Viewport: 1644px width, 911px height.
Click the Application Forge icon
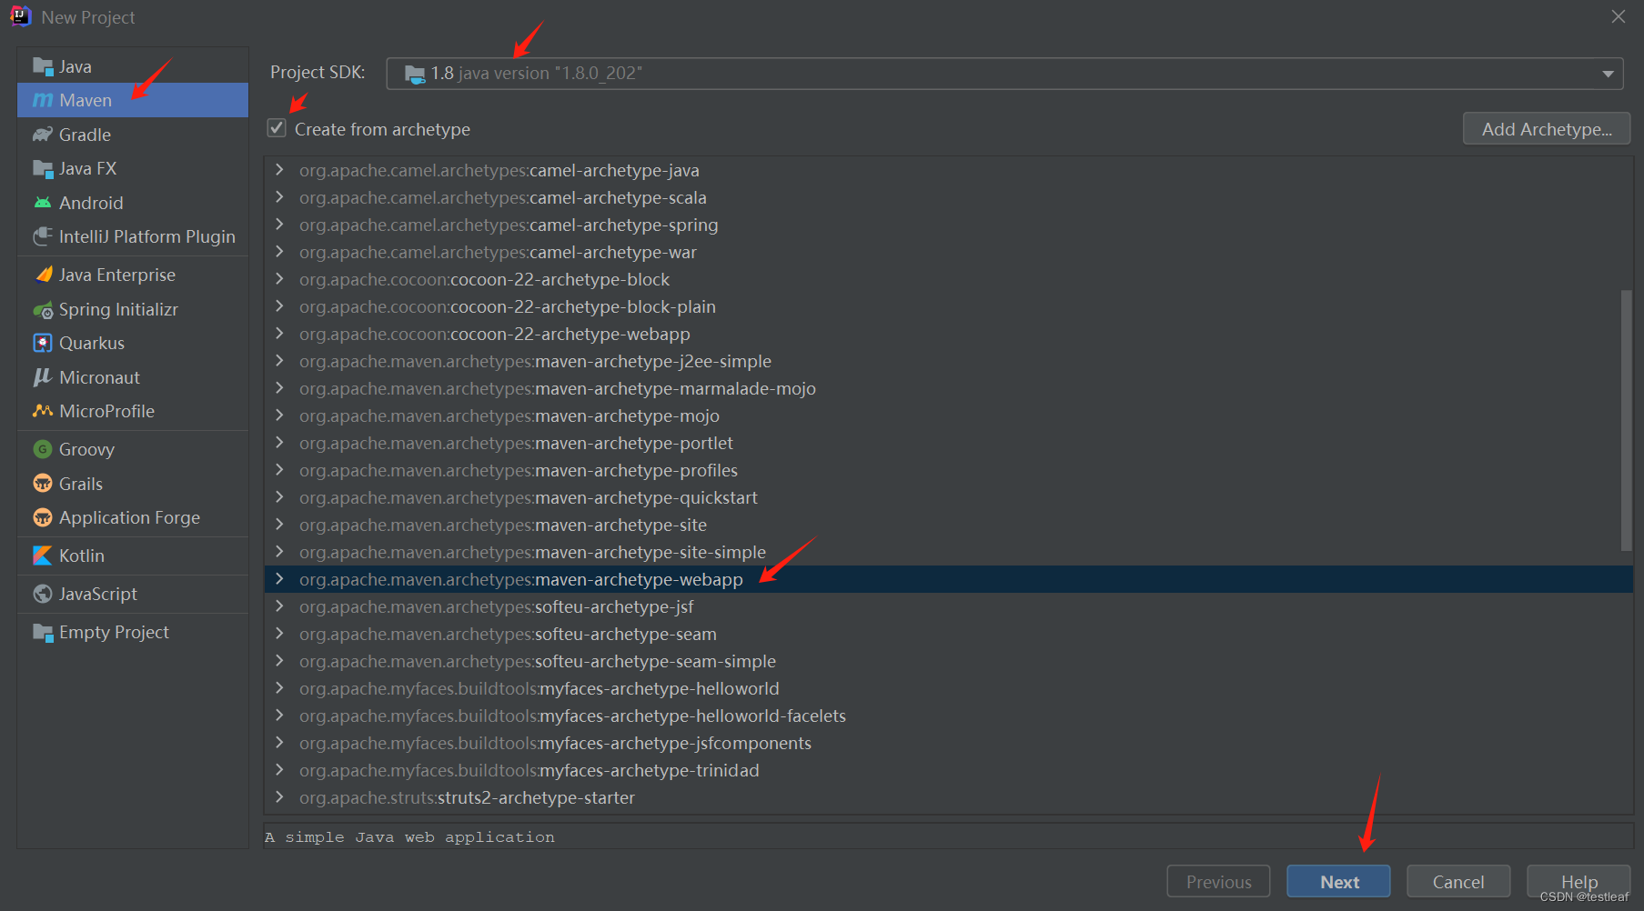click(43, 517)
